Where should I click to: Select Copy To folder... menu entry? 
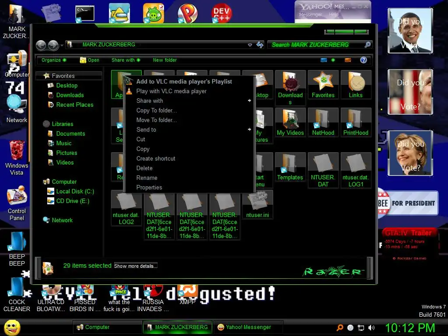189,110
